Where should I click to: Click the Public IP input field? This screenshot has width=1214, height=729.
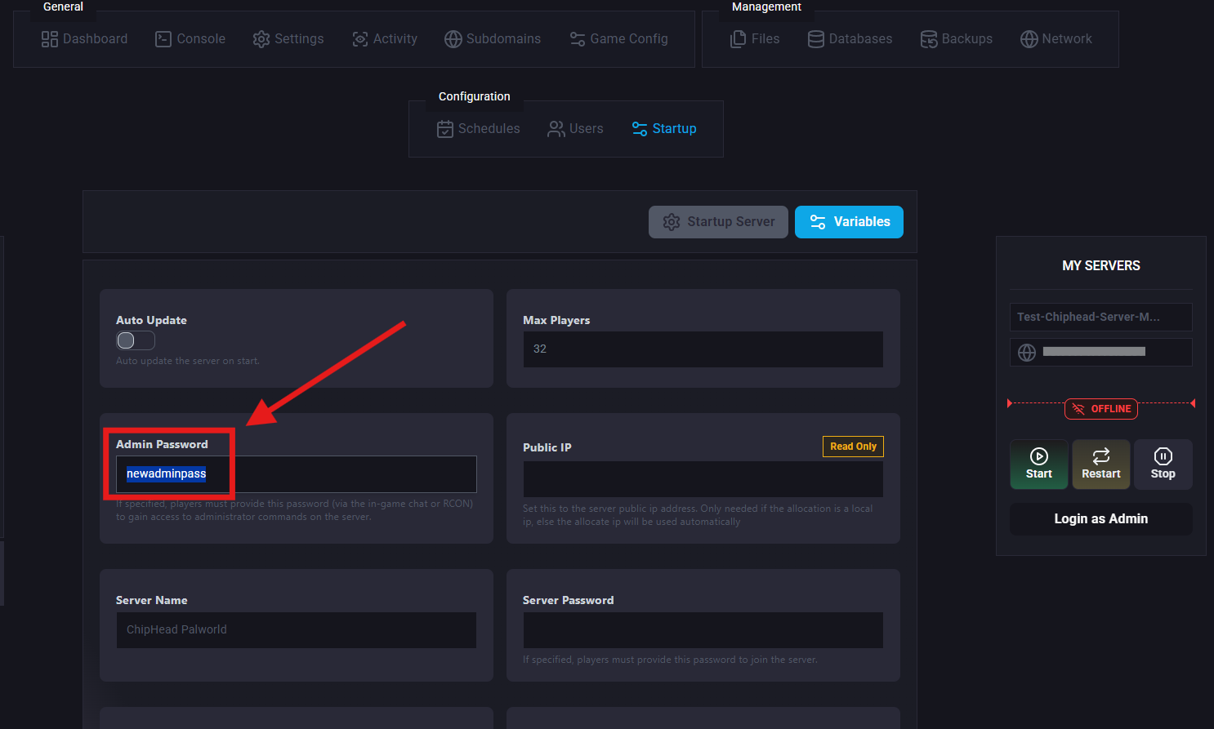click(x=703, y=479)
